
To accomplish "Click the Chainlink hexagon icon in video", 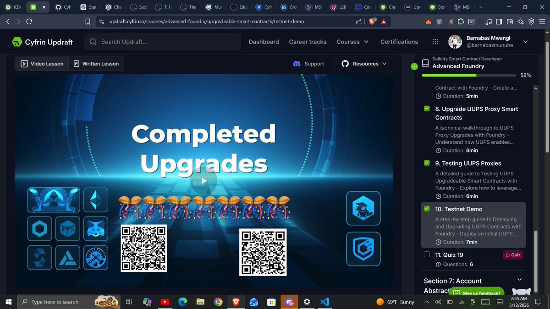I will (x=39, y=228).
